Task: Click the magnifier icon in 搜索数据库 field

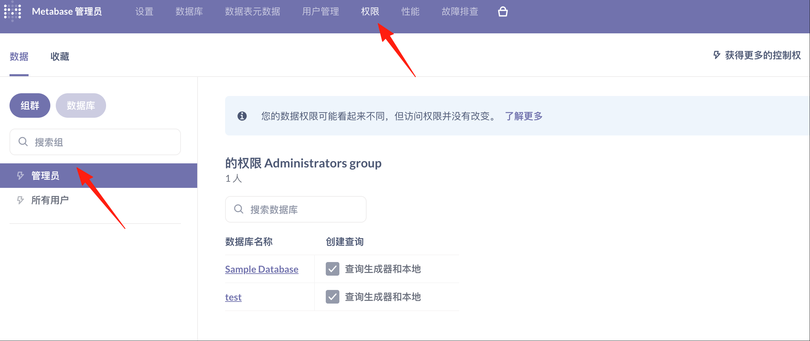Action: click(239, 209)
